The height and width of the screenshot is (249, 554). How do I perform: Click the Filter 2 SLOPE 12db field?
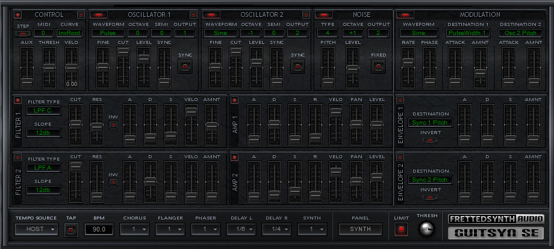[44, 191]
